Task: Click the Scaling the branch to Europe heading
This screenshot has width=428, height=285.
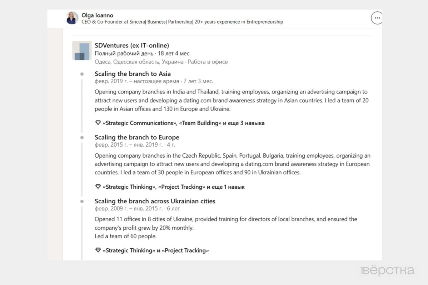Action: point(137,137)
